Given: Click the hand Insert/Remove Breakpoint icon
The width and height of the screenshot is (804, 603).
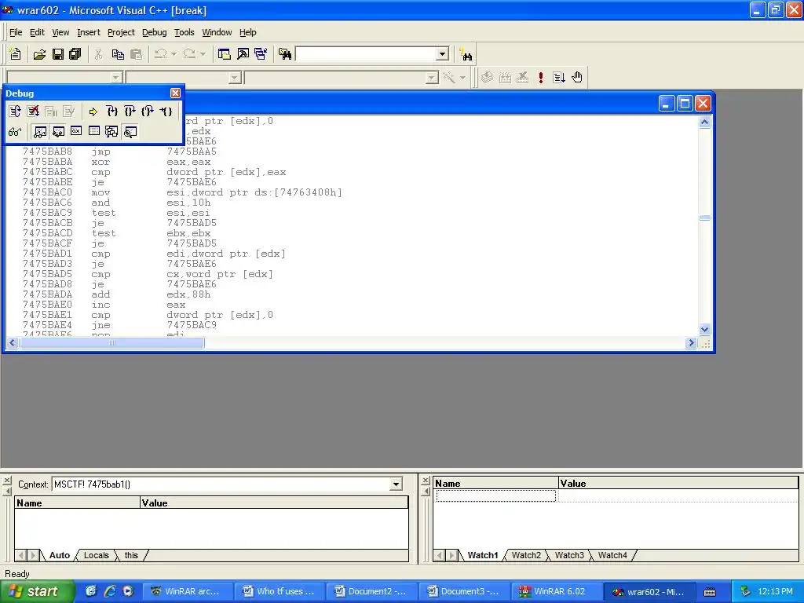Looking at the screenshot, I should coord(577,78).
